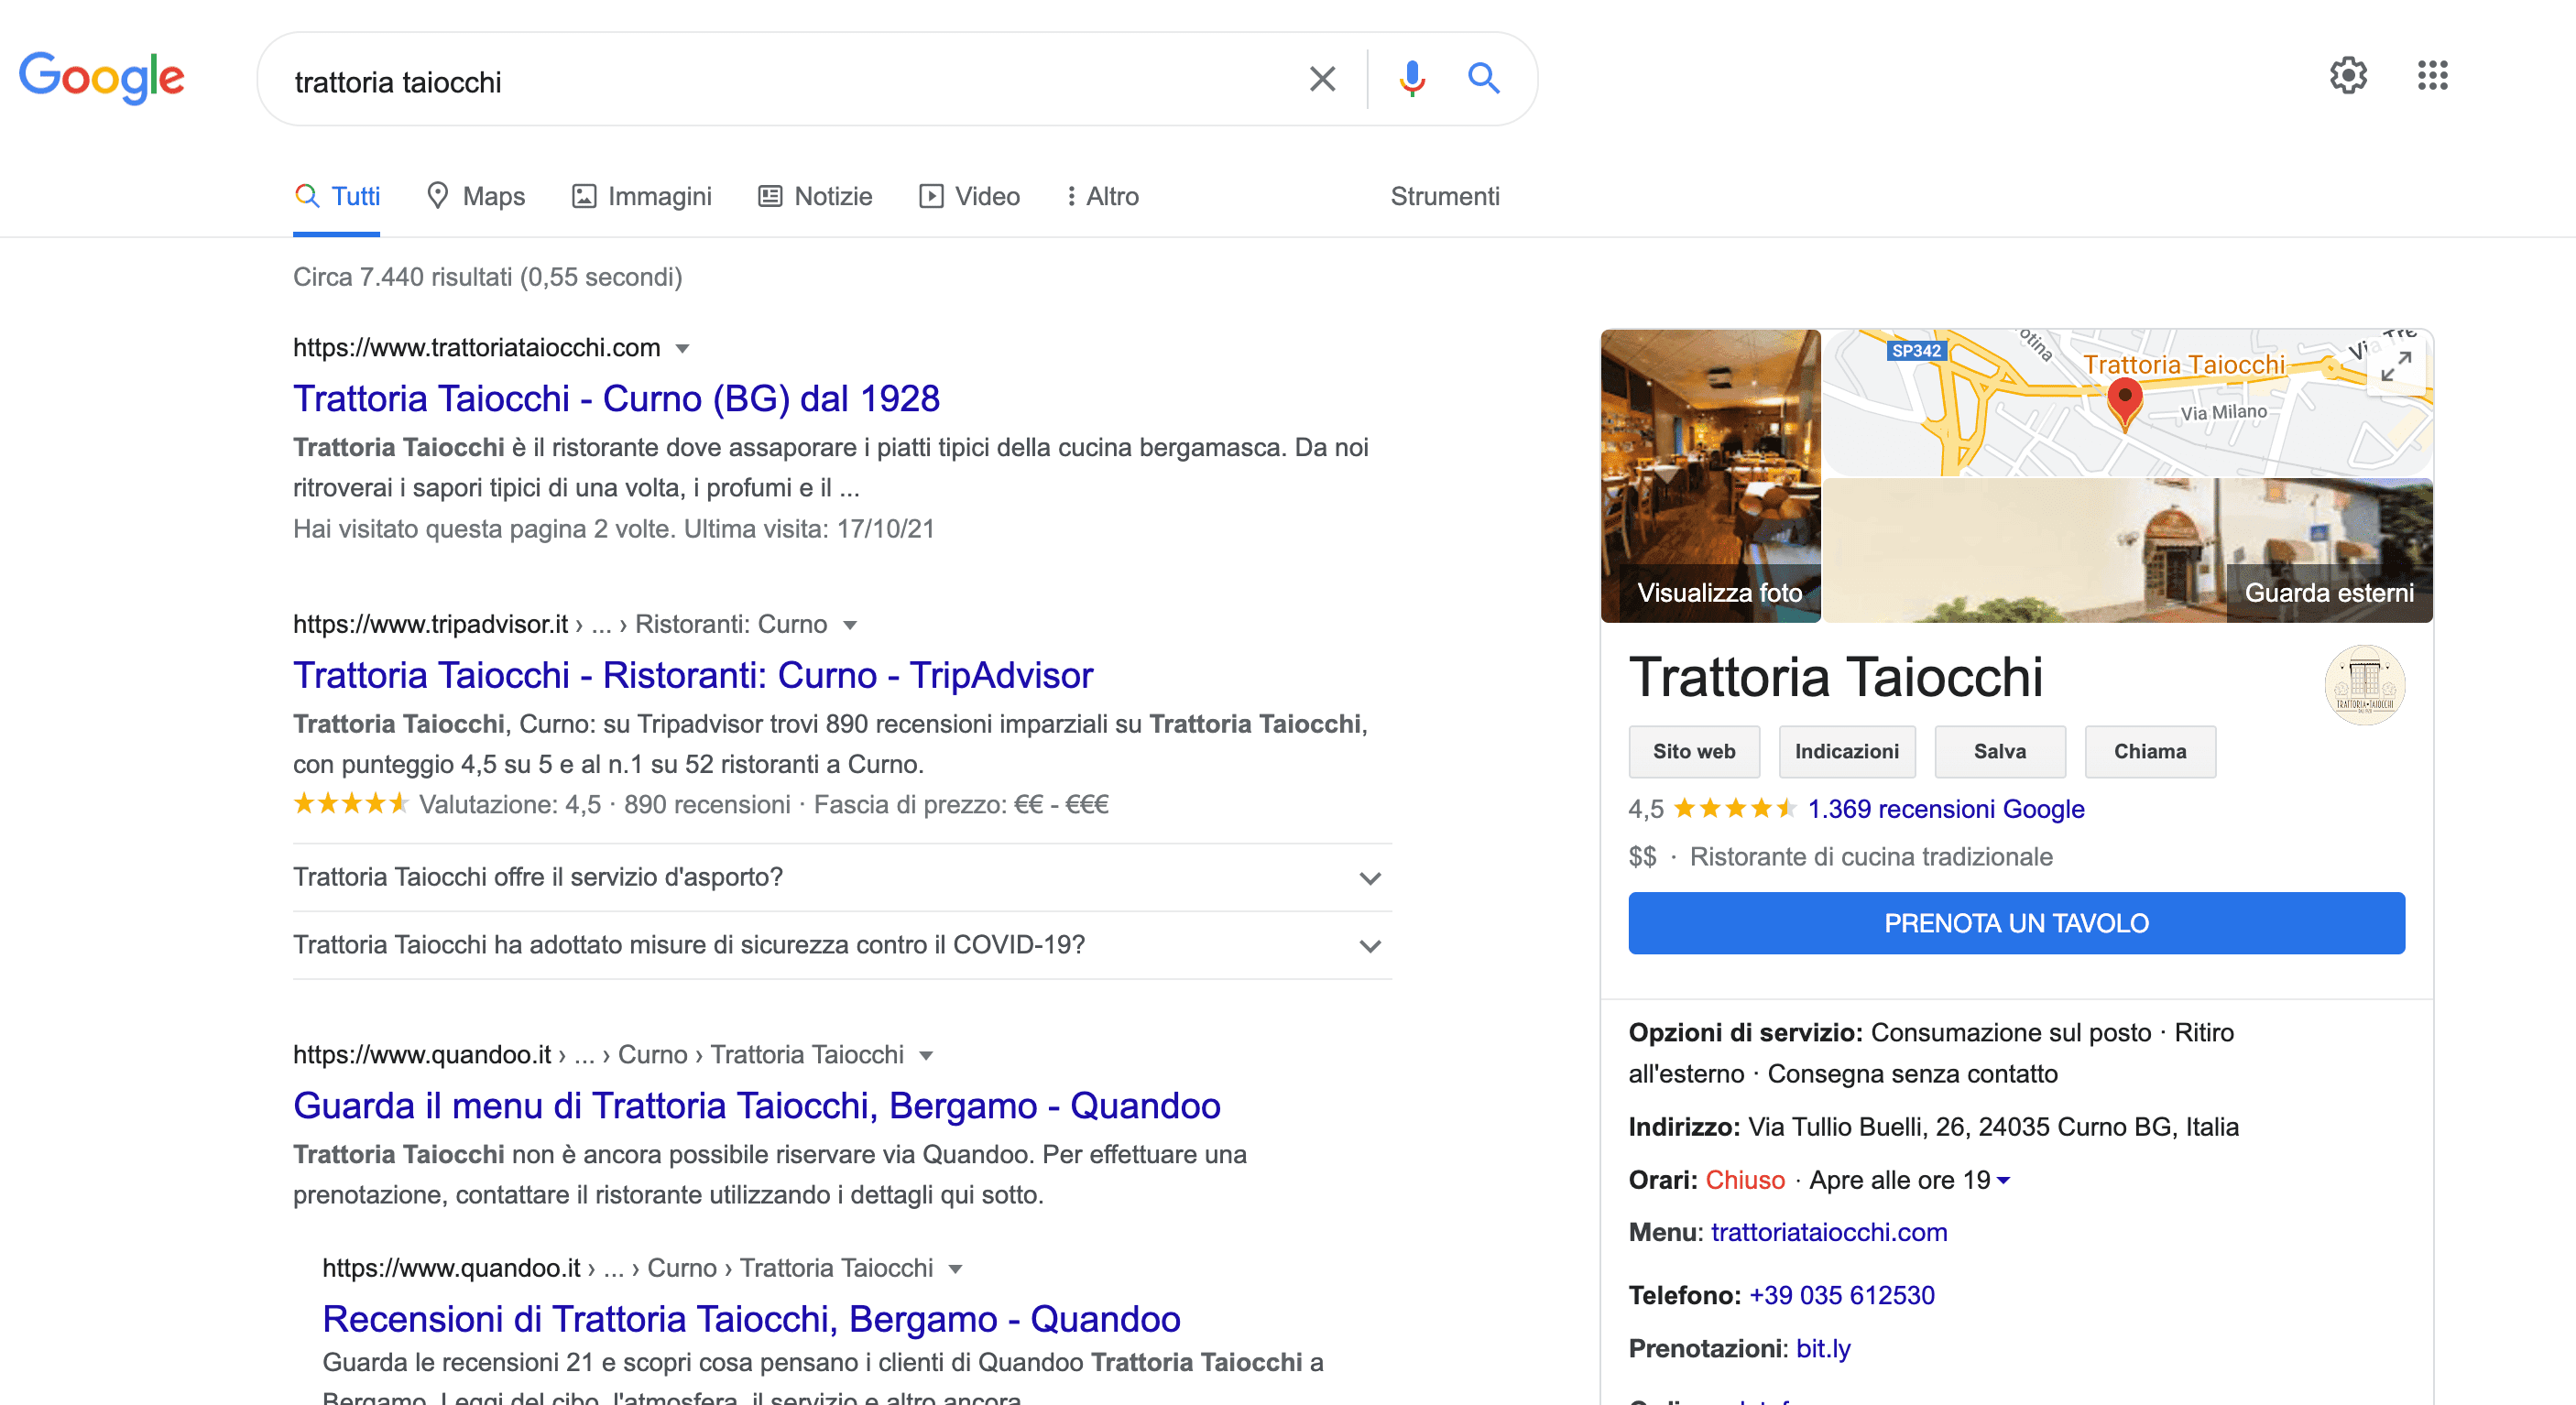Submit search with the magnifier icon
The width and height of the screenshot is (2576, 1405).
coord(1483,79)
